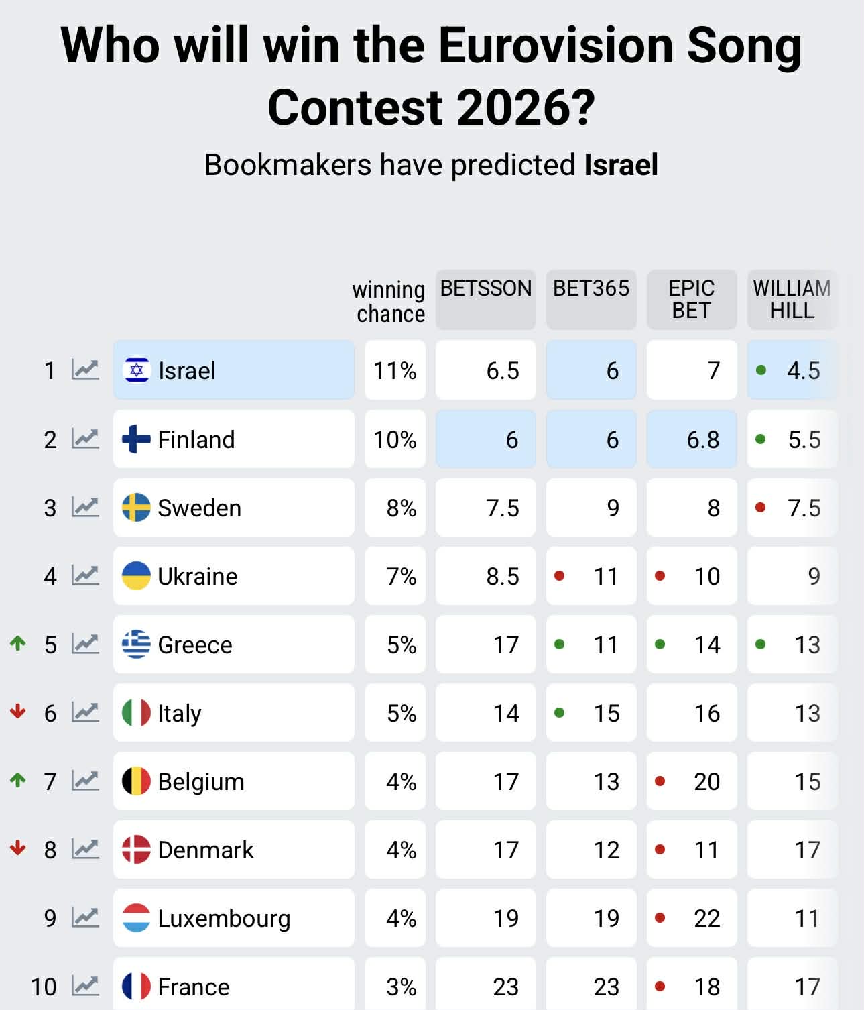
Task: Click the chart icon beside Sweden
Action: click(x=85, y=507)
